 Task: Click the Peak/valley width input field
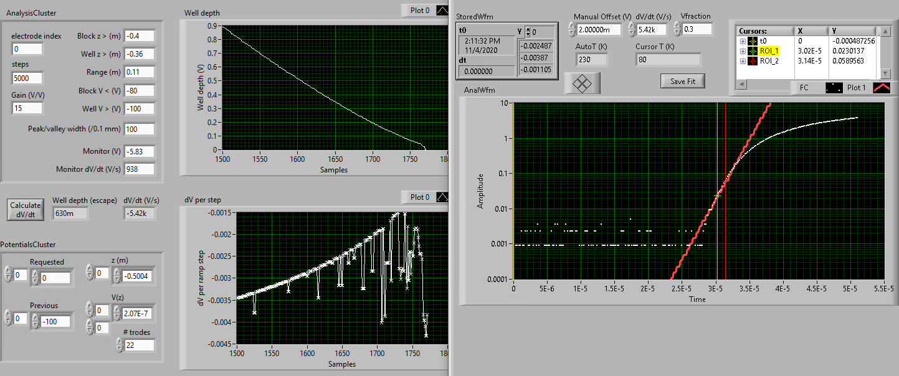139,129
